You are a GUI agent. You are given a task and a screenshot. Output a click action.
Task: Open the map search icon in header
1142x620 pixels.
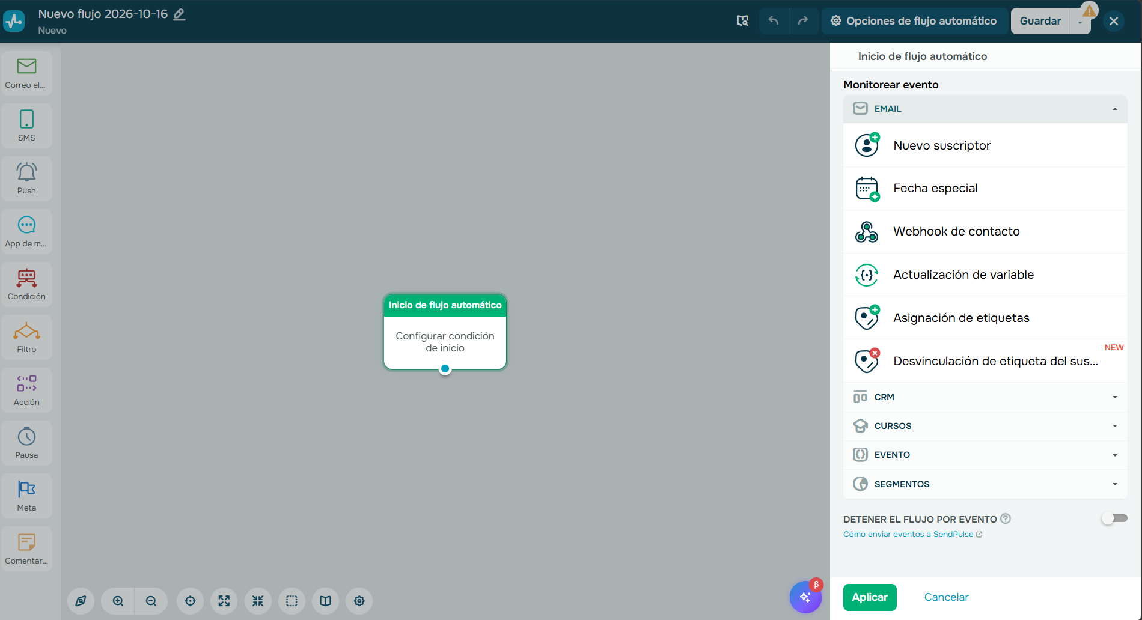(x=743, y=21)
